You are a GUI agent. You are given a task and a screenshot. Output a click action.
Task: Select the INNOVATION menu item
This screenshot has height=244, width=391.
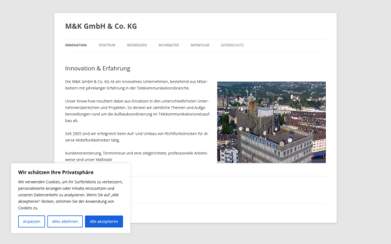(x=76, y=45)
